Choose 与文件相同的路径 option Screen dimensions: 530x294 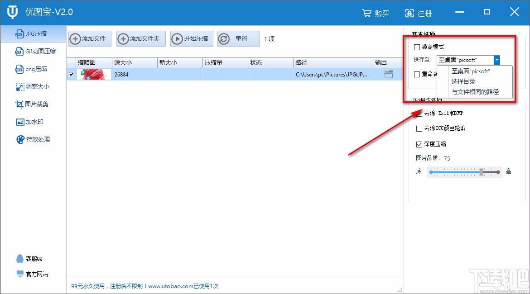tap(475, 92)
